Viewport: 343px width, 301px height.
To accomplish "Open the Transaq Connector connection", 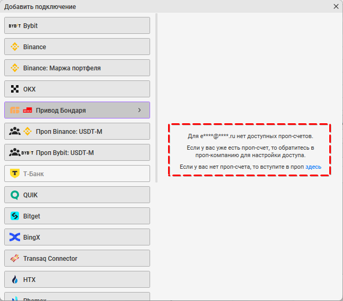I will 77,258.
